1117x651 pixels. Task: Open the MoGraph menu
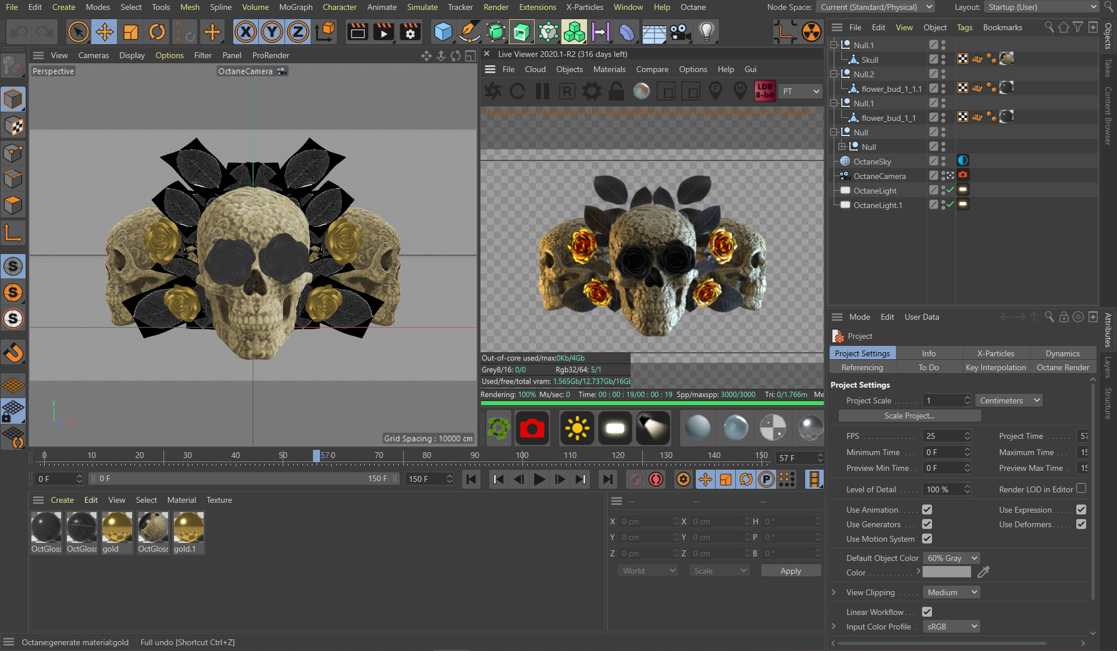click(296, 7)
